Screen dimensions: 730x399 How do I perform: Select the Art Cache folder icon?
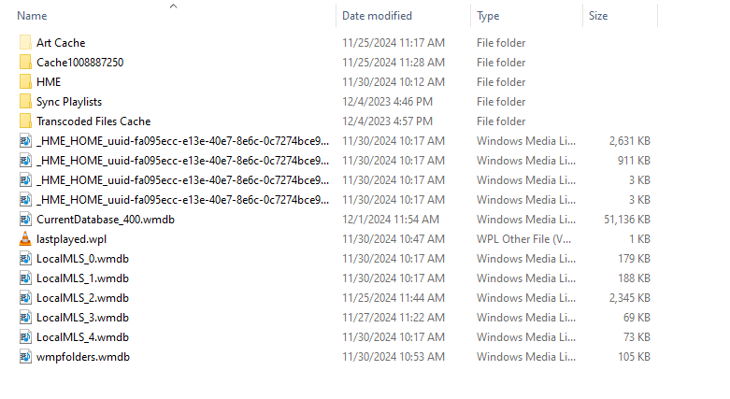(25, 42)
